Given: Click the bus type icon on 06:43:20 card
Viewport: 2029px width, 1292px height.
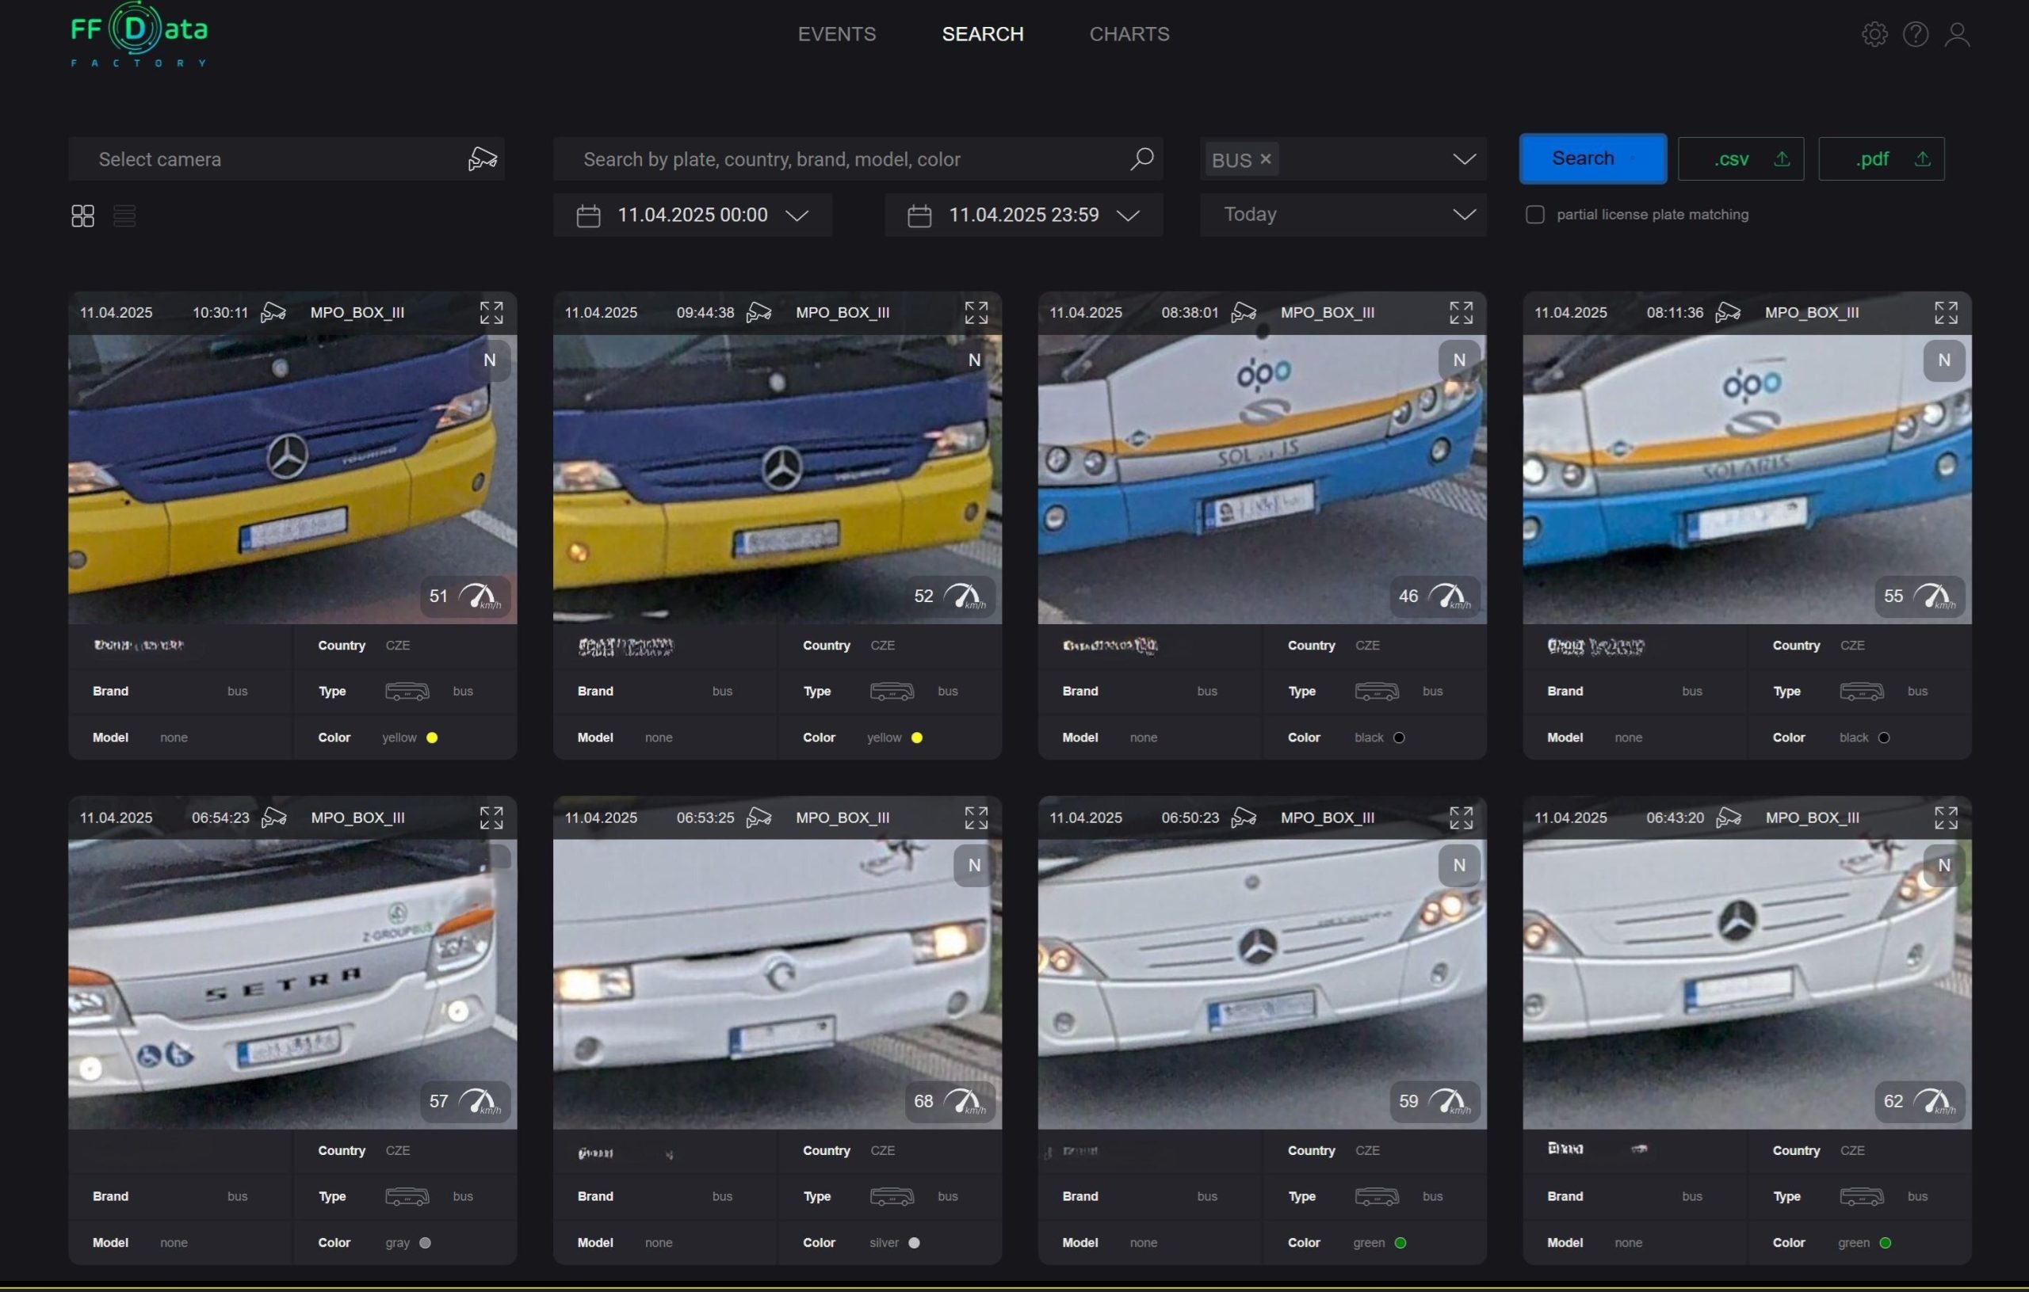Looking at the screenshot, I should coord(1861,1197).
